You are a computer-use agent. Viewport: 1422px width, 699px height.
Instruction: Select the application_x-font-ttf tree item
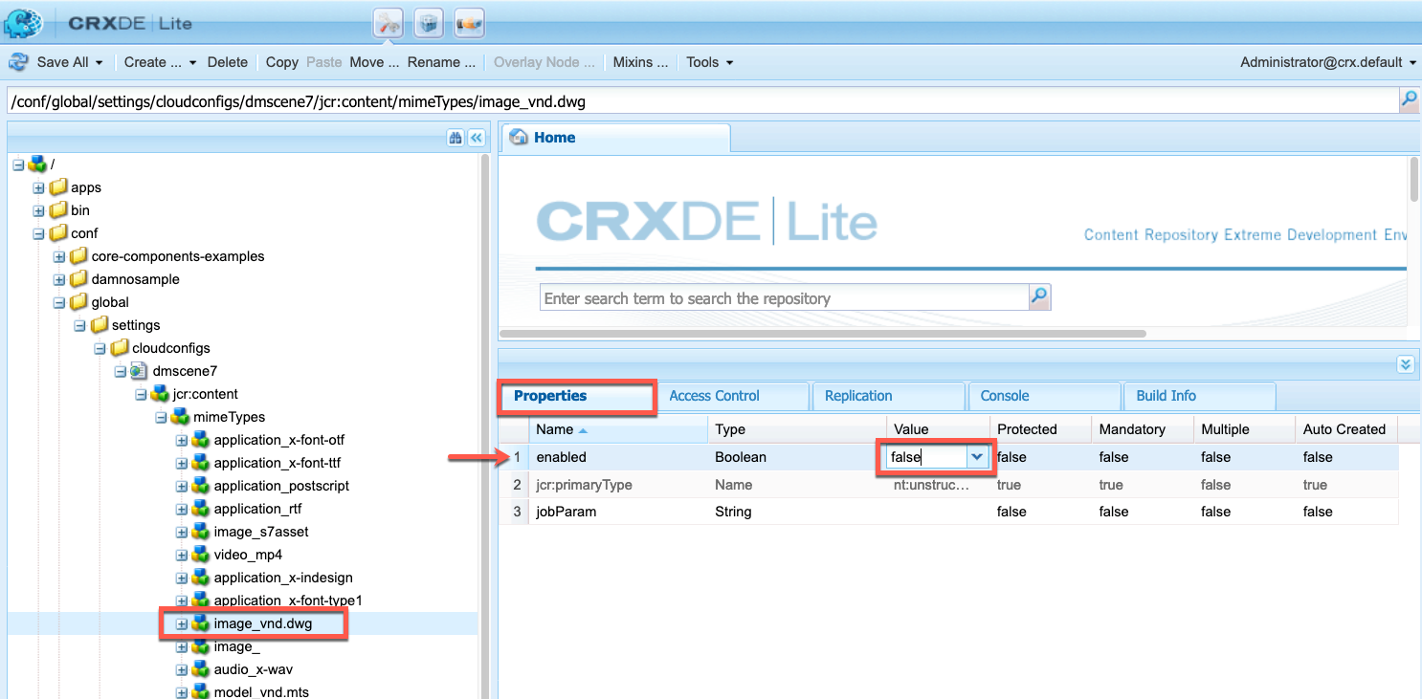tap(279, 463)
